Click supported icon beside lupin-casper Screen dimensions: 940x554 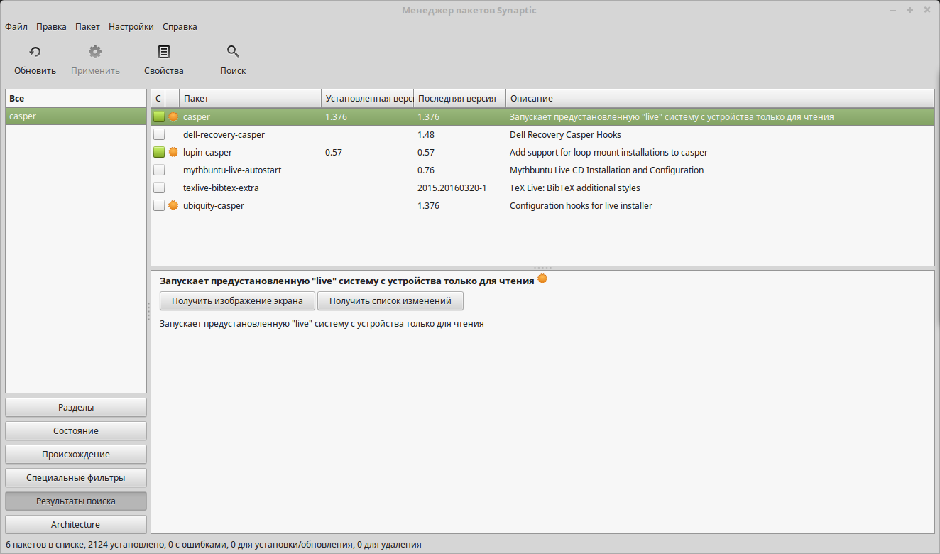pos(173,152)
